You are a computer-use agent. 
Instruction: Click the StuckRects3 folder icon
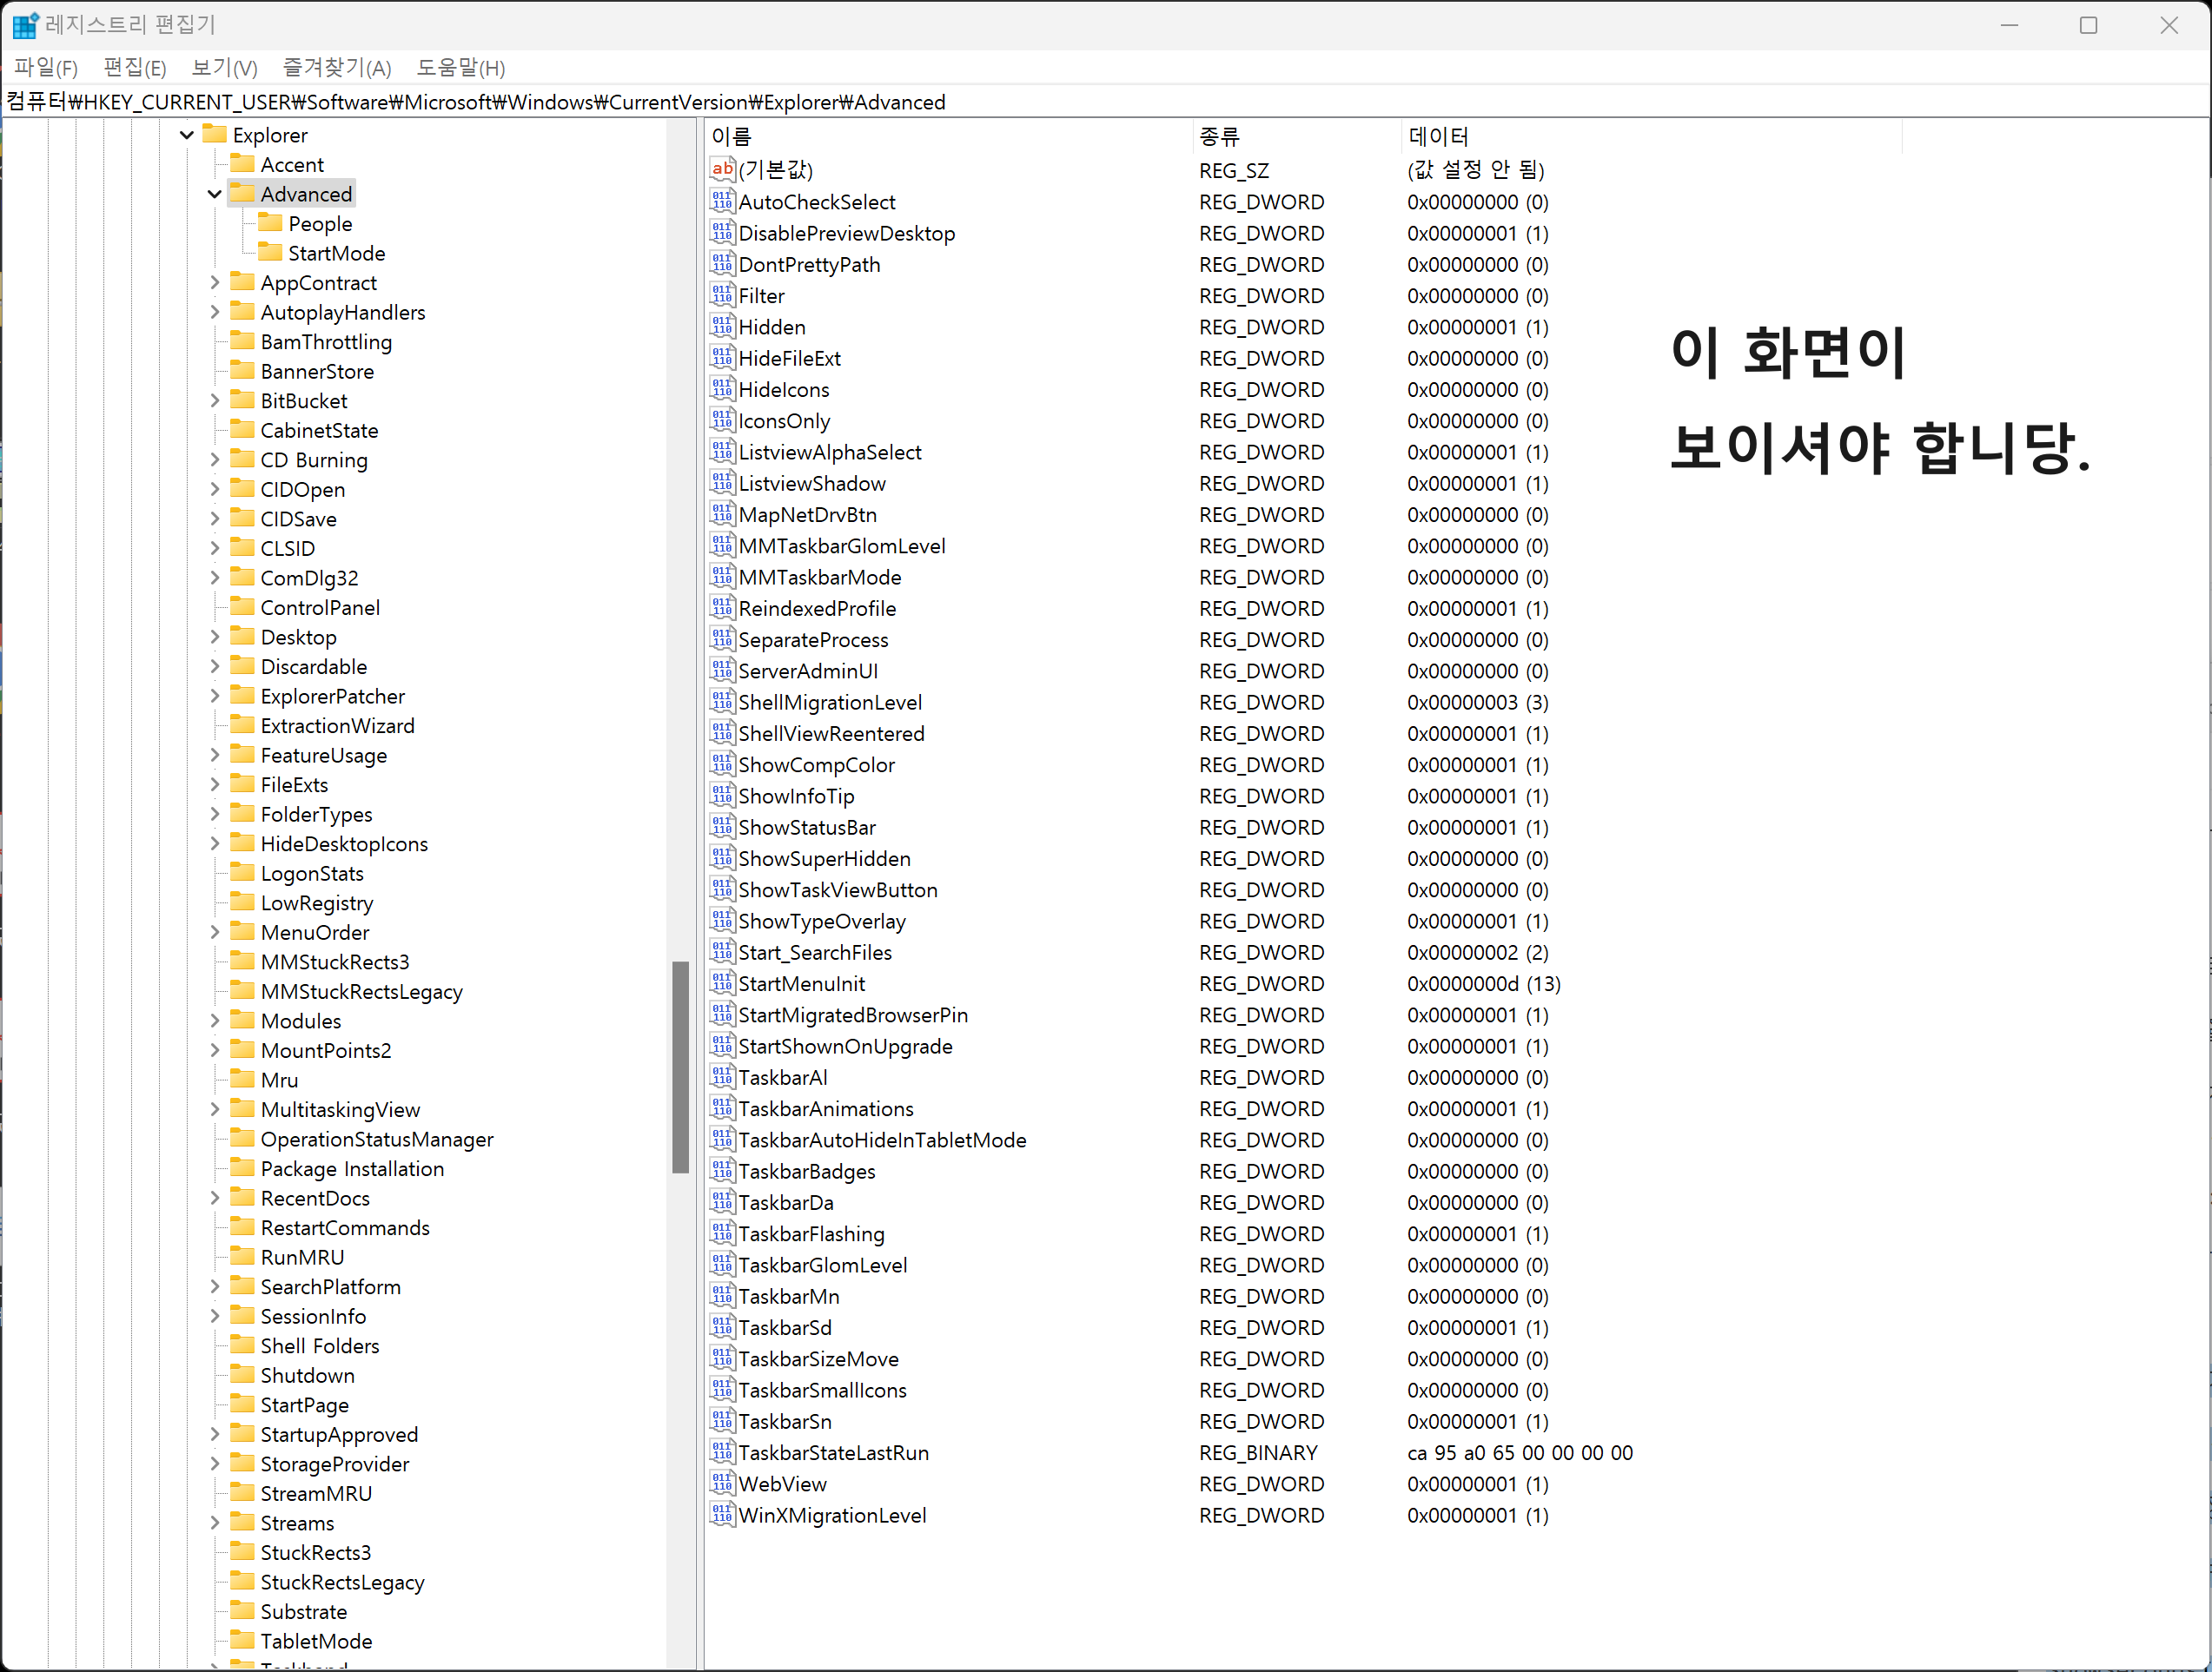tap(242, 1551)
